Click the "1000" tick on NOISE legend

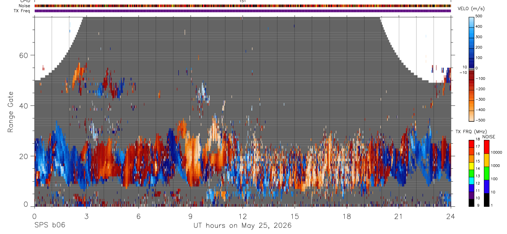[x=496, y=166]
